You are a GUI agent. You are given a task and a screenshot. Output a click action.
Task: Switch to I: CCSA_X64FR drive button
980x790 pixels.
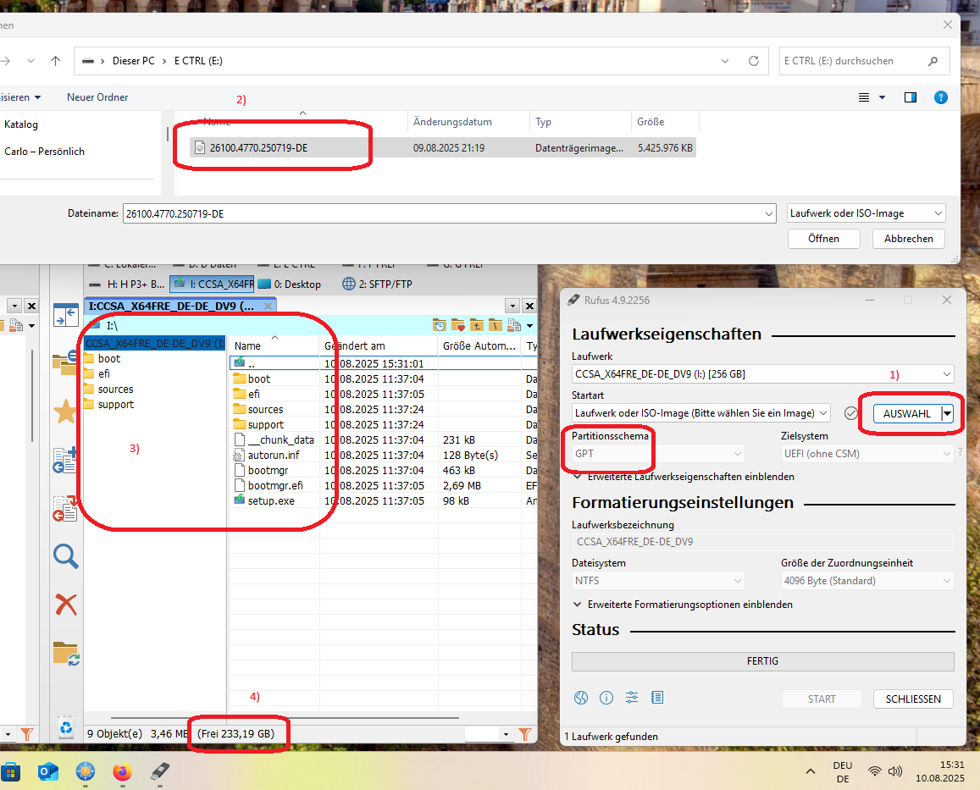click(212, 284)
